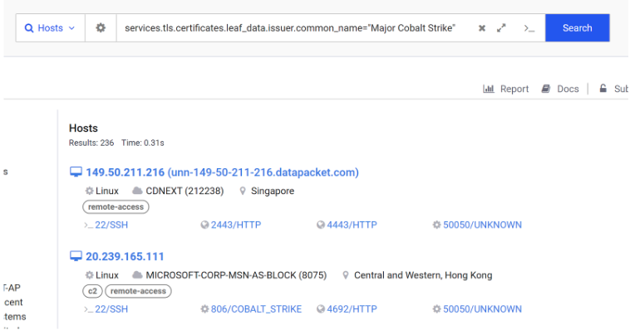
Task: Click cloud icon beside CDNEXT (212238)
Action: coord(137,191)
